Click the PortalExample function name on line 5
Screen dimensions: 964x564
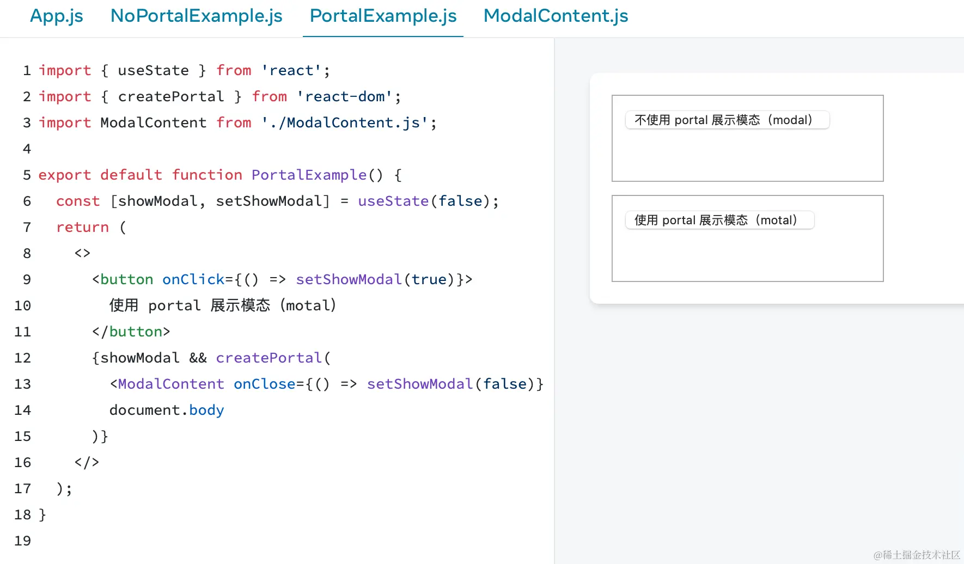[x=309, y=175]
